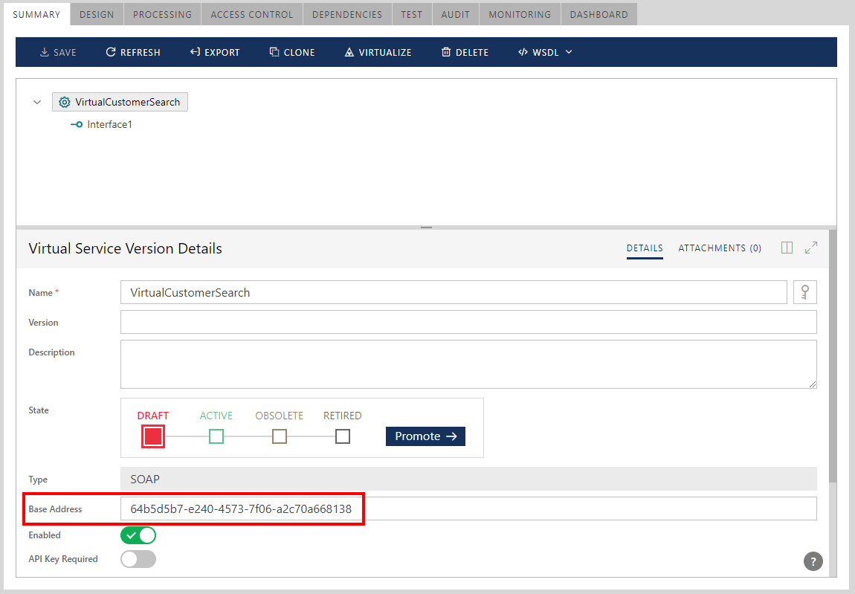
Task: Turn on API Key Required toggle
Action: (x=138, y=559)
